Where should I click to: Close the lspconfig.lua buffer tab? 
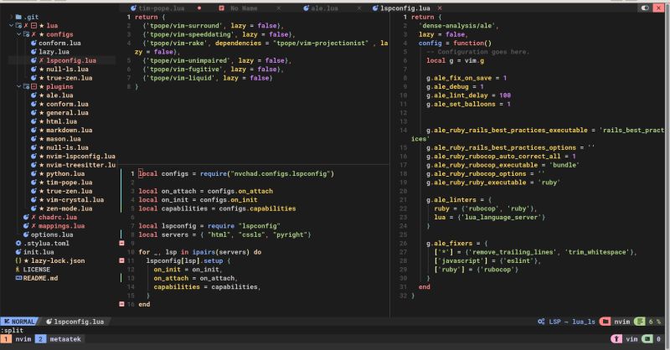pos(440,8)
